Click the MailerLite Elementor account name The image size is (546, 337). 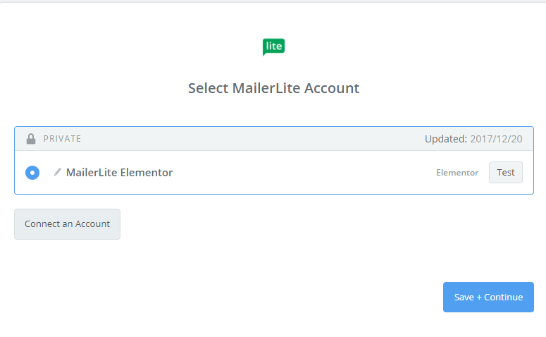click(x=119, y=173)
